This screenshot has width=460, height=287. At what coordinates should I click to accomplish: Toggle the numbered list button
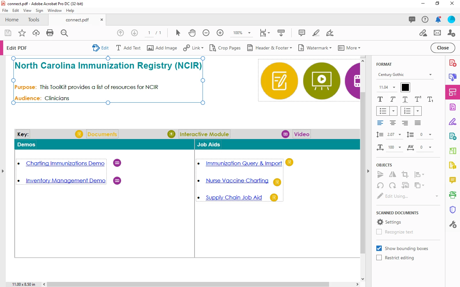(x=407, y=111)
